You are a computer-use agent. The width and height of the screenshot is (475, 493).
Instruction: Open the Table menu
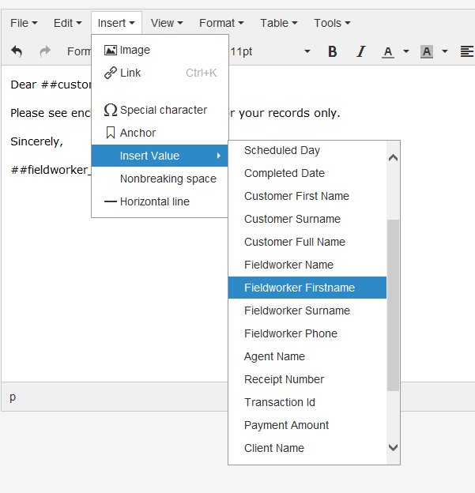coord(279,23)
